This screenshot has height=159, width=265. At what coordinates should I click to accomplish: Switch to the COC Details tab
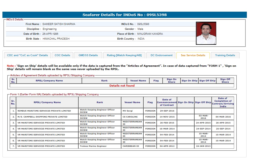tap(62, 55)
